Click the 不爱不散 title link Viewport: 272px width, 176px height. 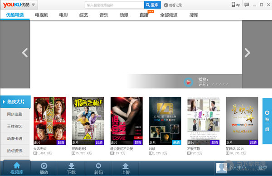pos(194,149)
